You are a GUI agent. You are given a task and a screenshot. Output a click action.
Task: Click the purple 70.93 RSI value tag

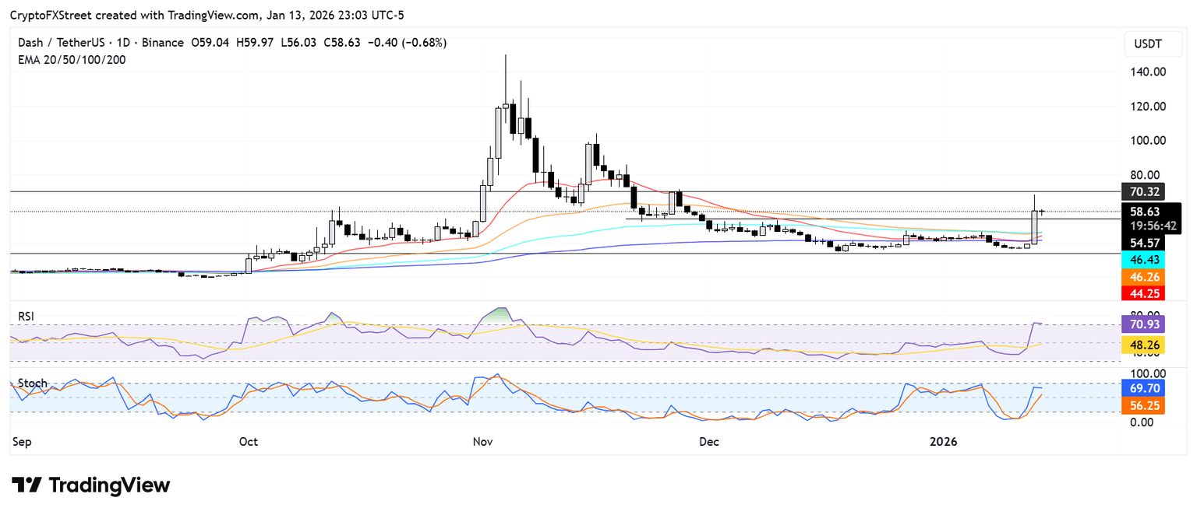(1144, 324)
